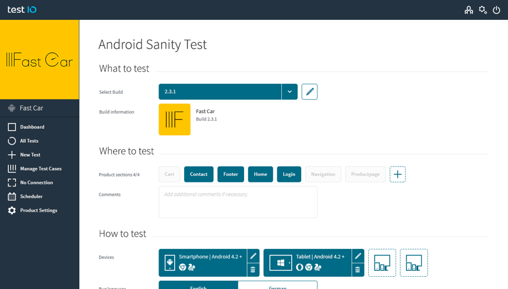Image resolution: width=508 pixels, height=289 pixels.
Task: Click the first empty add-device slot
Action: (x=382, y=263)
